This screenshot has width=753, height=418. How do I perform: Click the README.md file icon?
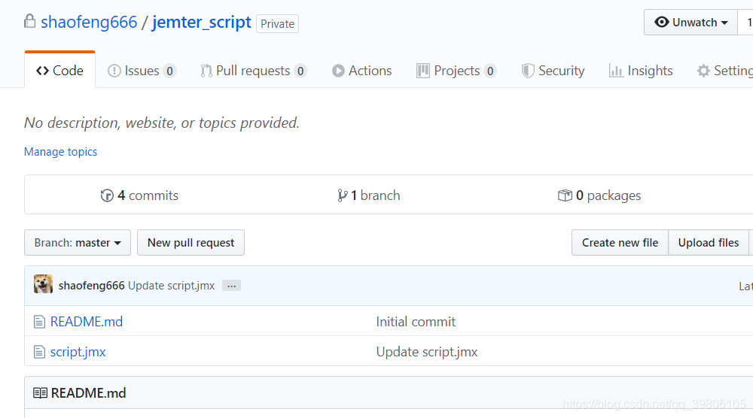[39, 322]
